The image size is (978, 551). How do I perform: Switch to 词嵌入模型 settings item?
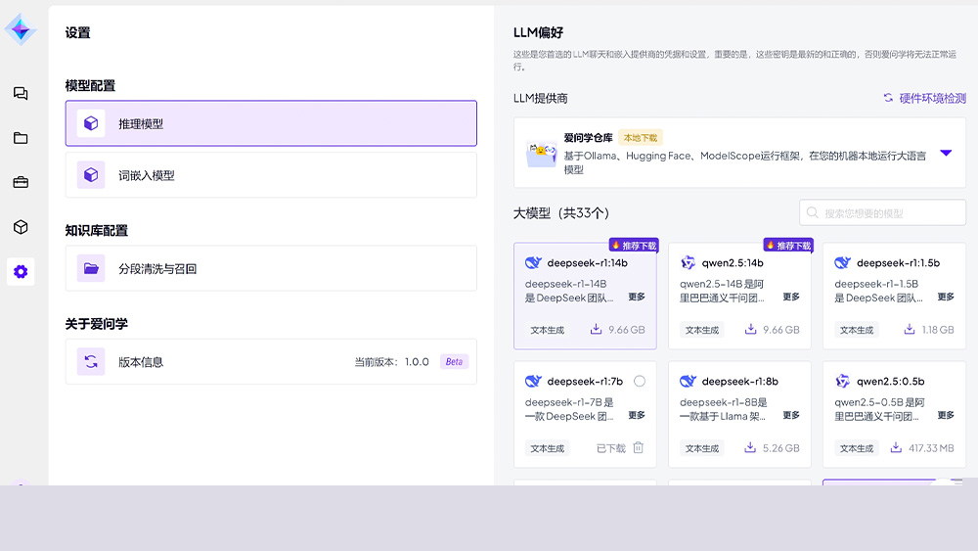(271, 175)
